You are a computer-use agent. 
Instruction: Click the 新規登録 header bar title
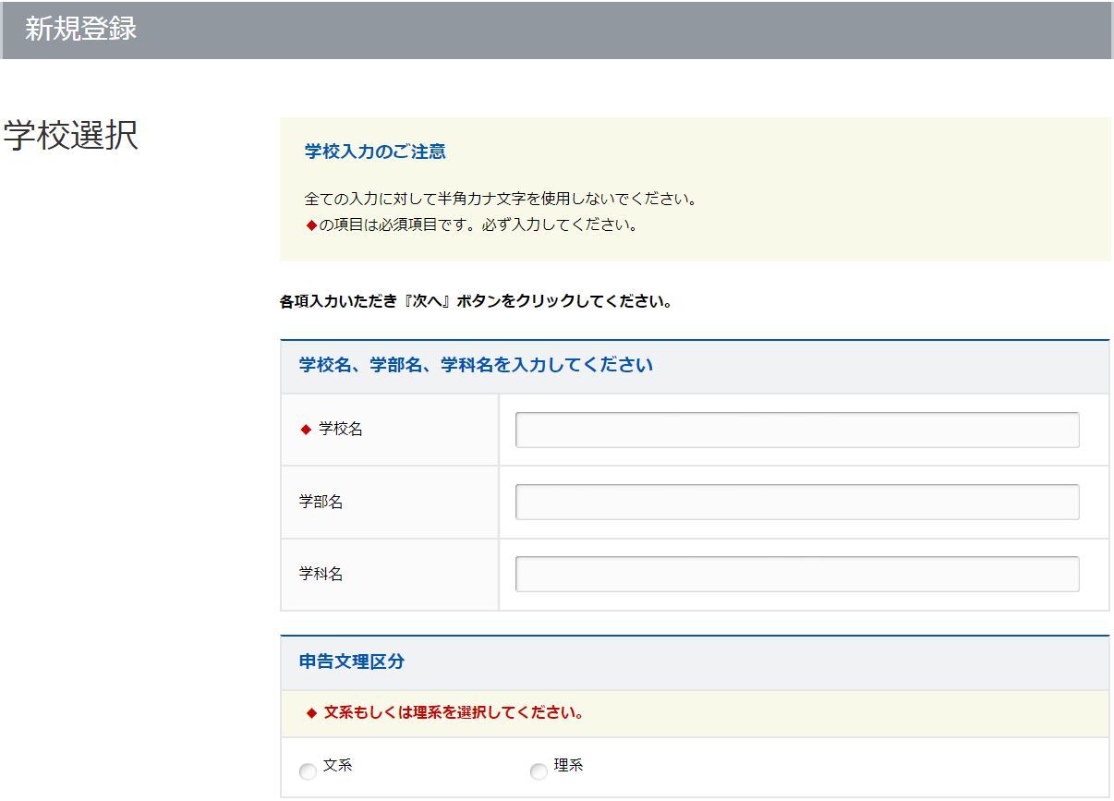click(x=80, y=29)
